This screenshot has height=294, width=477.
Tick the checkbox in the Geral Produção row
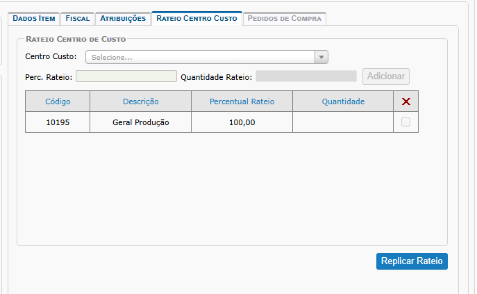(x=405, y=122)
